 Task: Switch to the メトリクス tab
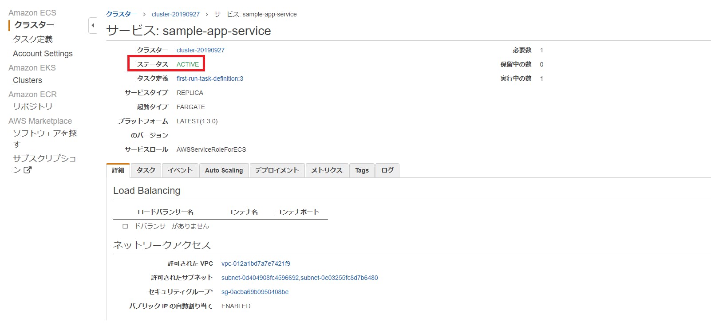[x=327, y=170]
